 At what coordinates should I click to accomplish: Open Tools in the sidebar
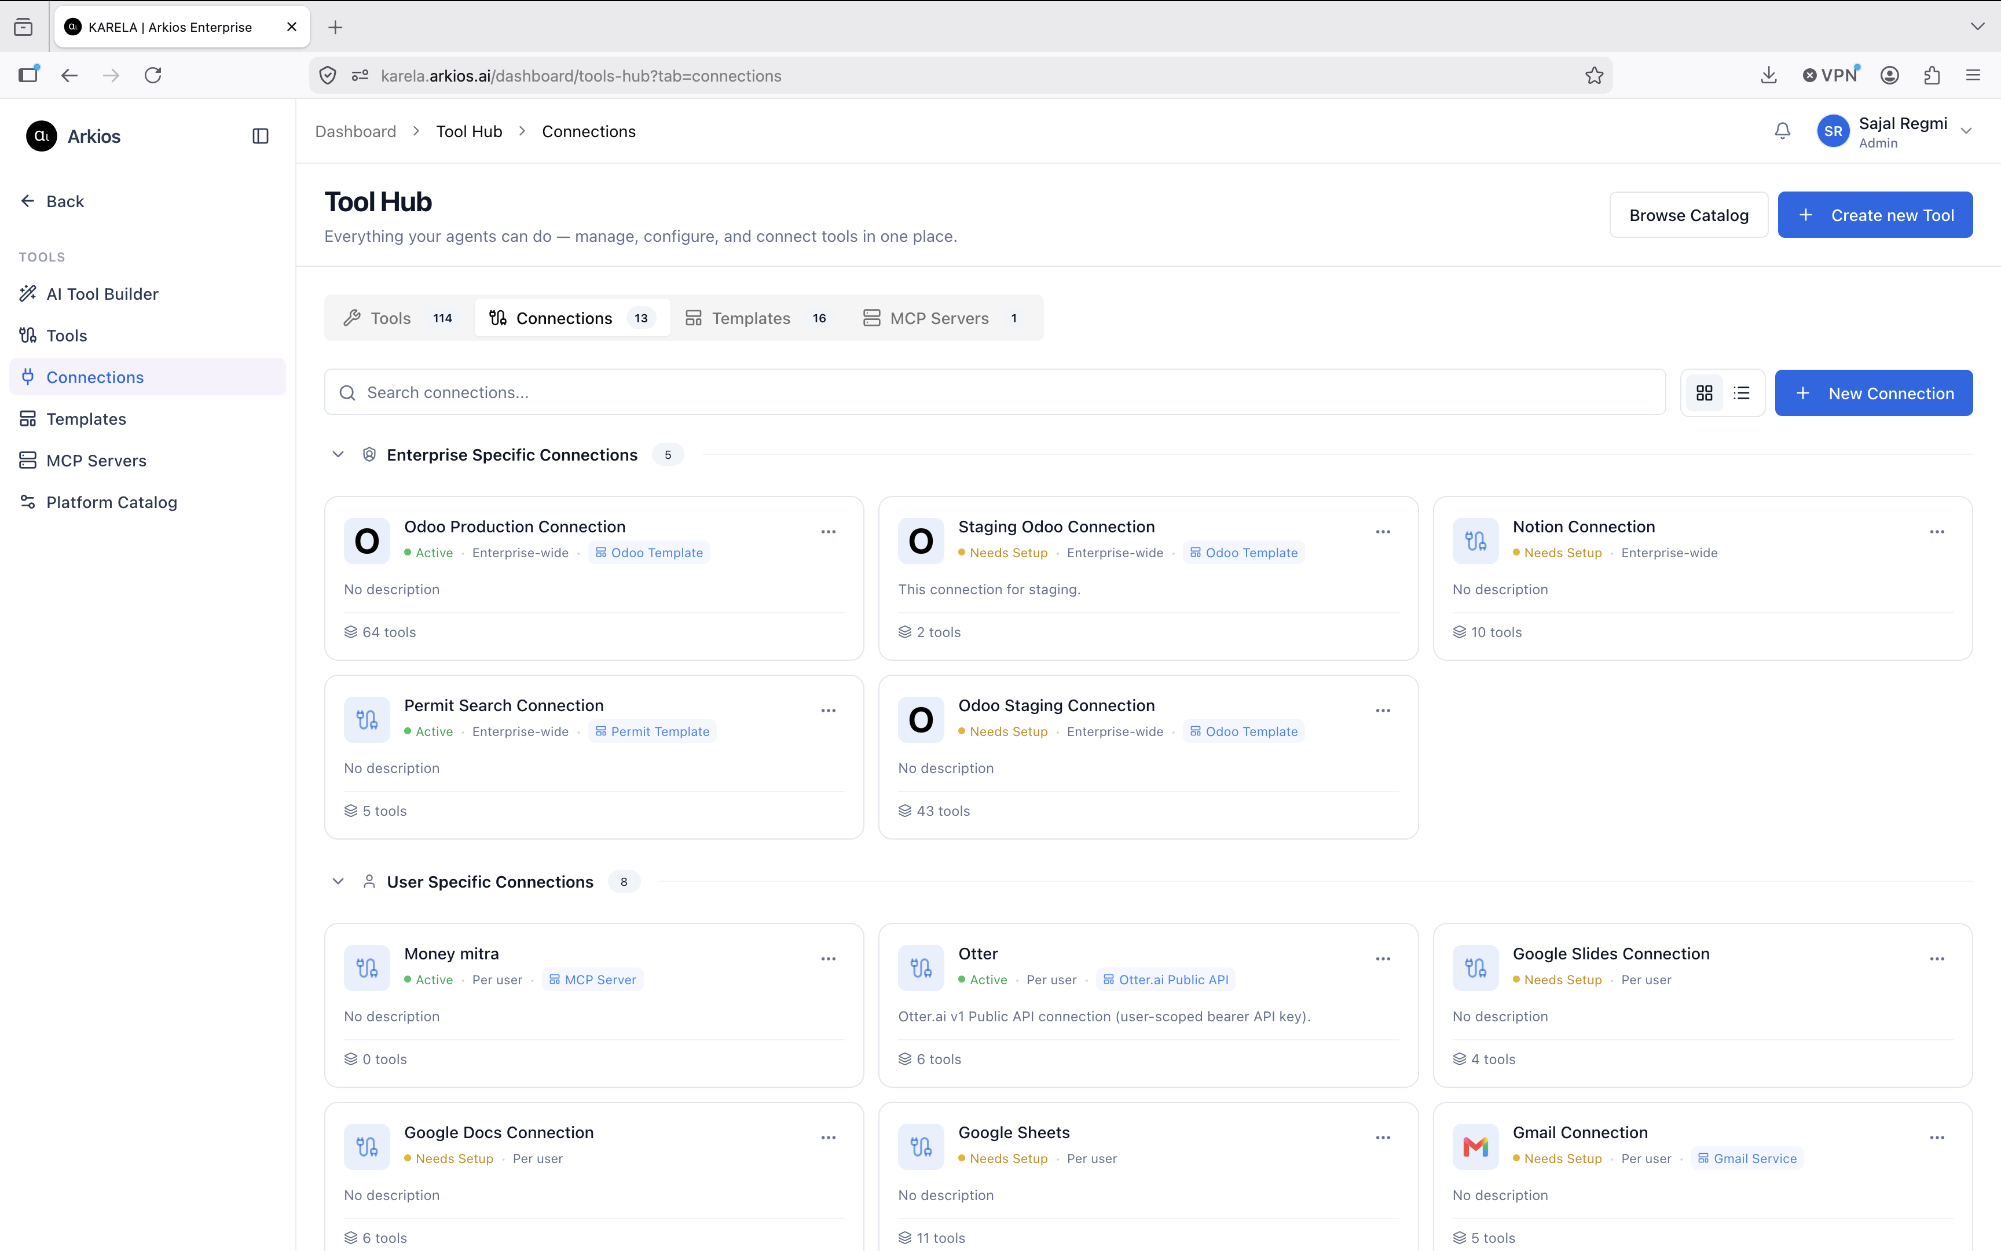pyautogui.click(x=148, y=335)
